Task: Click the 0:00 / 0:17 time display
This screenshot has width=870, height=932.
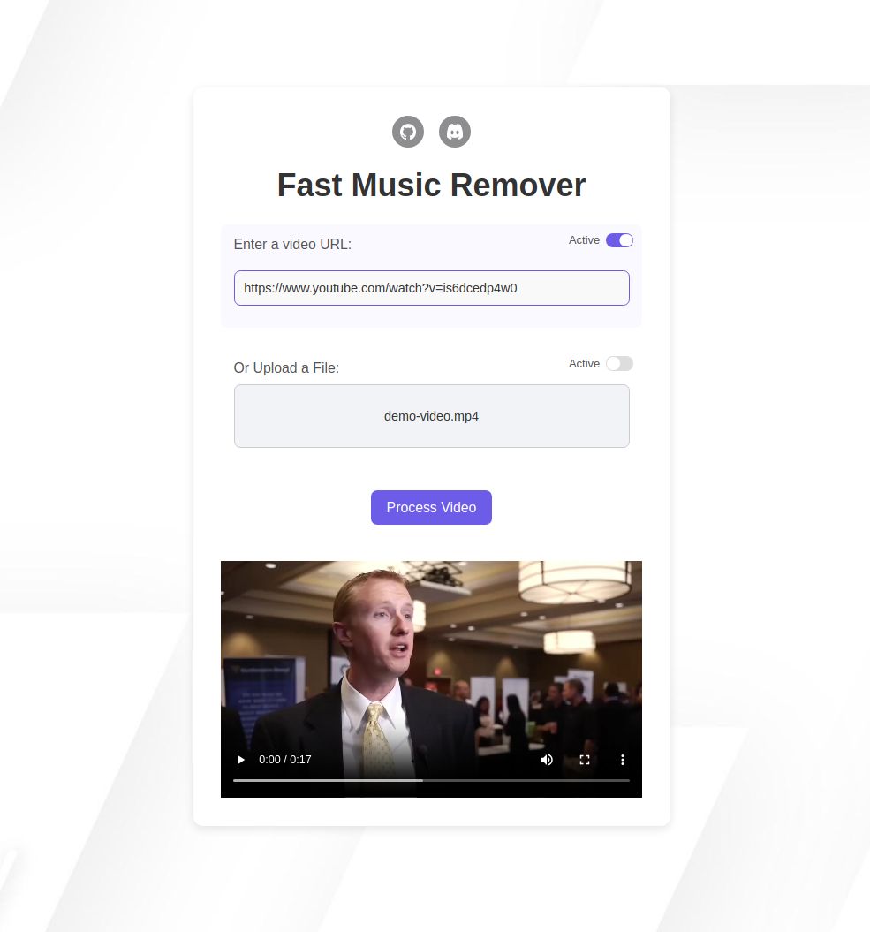Action: pyautogui.click(x=284, y=760)
